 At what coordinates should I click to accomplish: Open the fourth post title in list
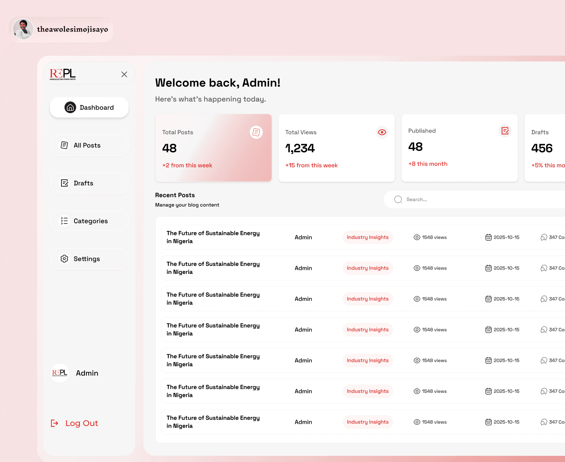(213, 330)
